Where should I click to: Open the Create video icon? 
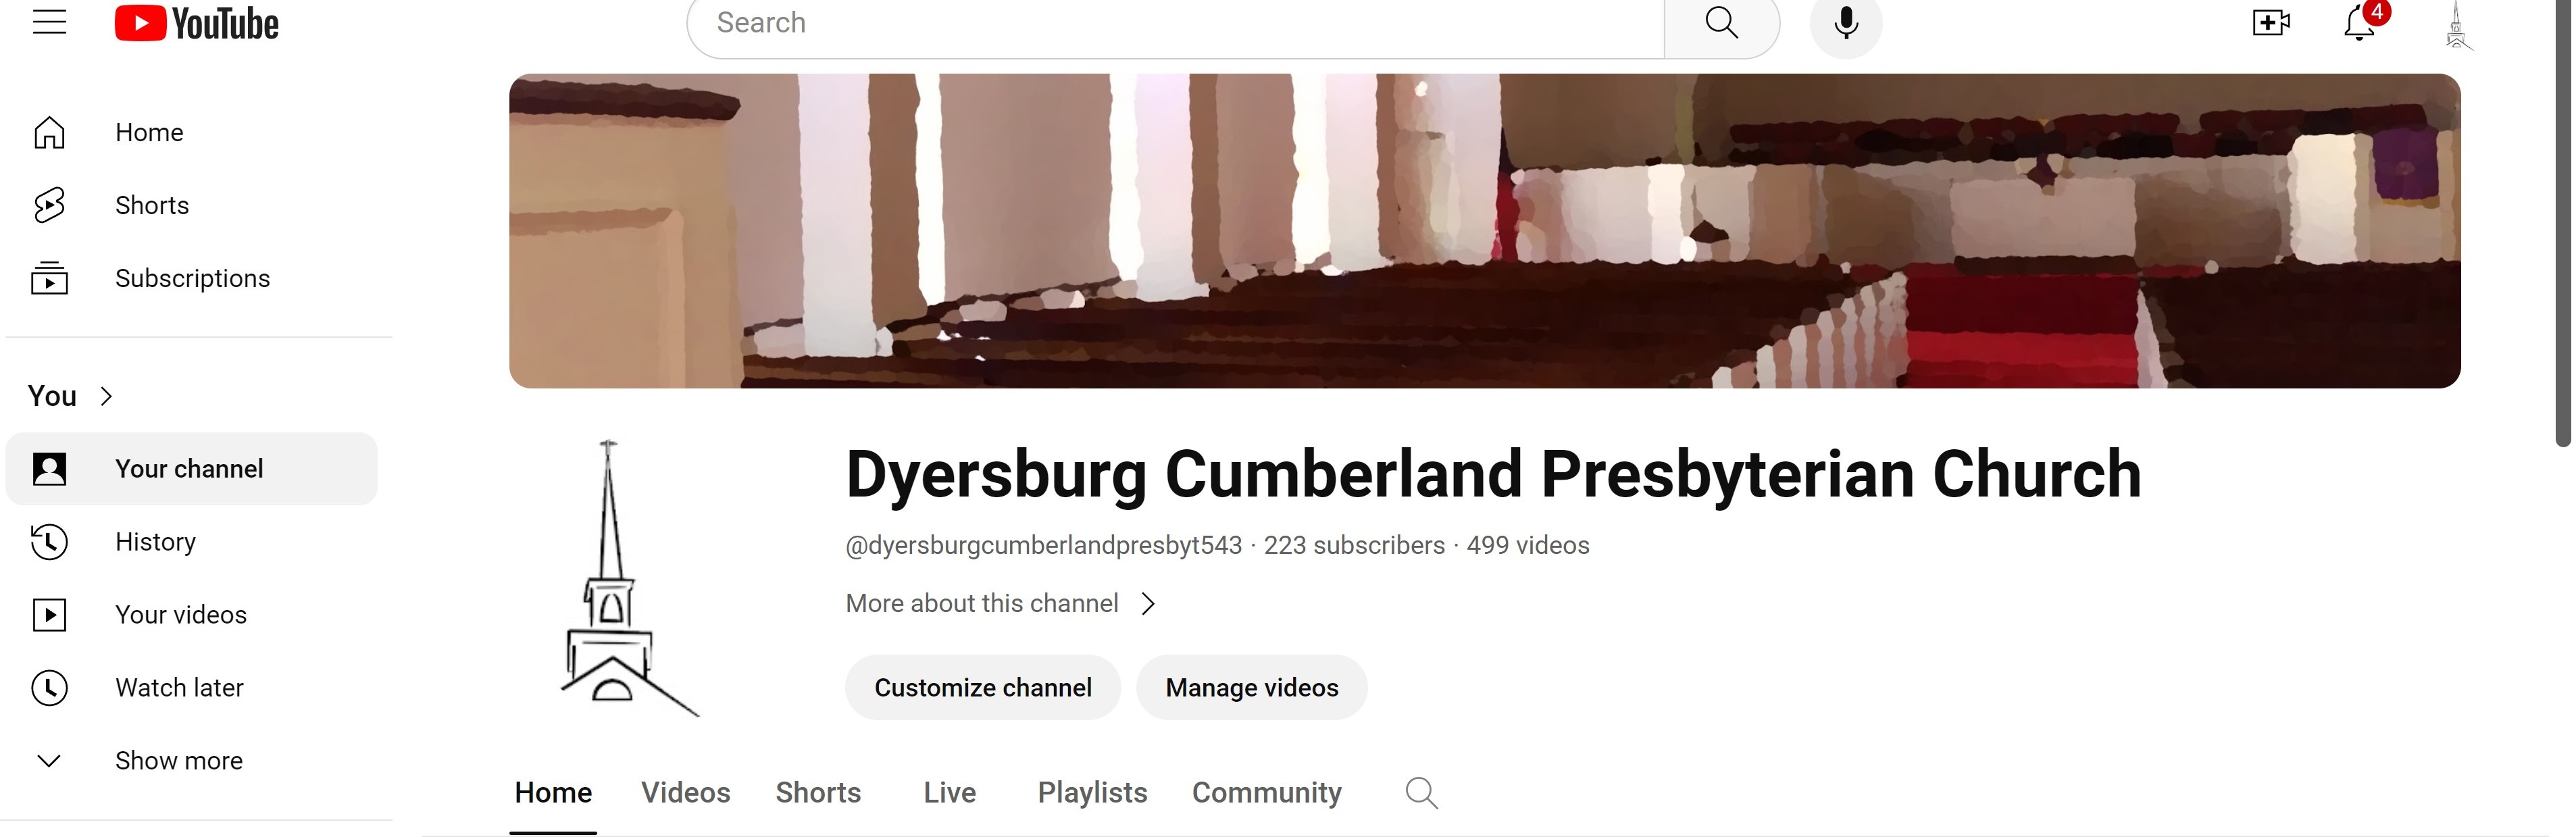tap(2271, 23)
